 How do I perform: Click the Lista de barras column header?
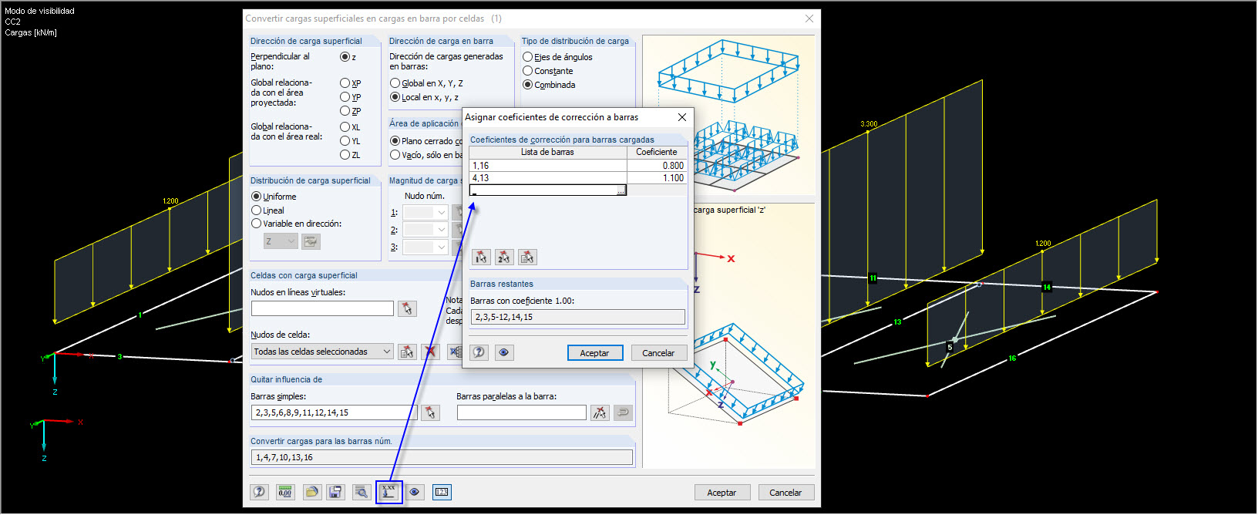[548, 153]
